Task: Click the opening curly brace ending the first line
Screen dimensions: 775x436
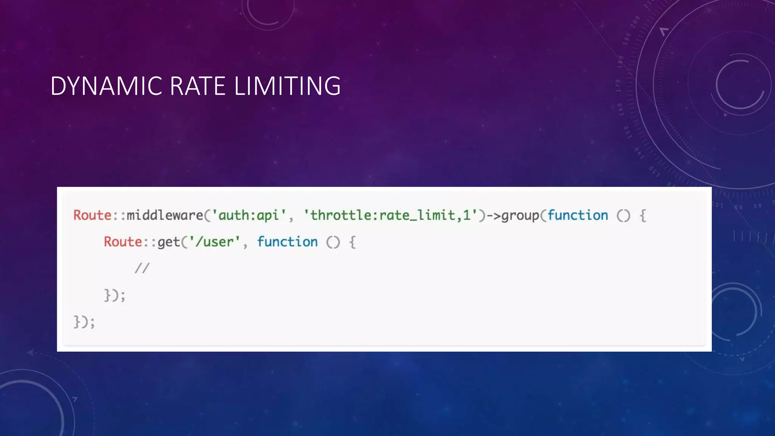Action: (643, 216)
